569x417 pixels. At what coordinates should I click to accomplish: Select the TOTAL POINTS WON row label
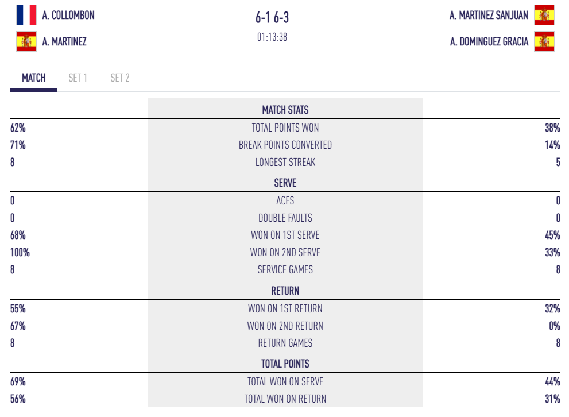point(285,128)
